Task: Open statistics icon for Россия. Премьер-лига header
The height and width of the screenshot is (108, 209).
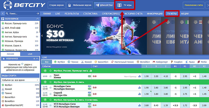Action: 91,71
